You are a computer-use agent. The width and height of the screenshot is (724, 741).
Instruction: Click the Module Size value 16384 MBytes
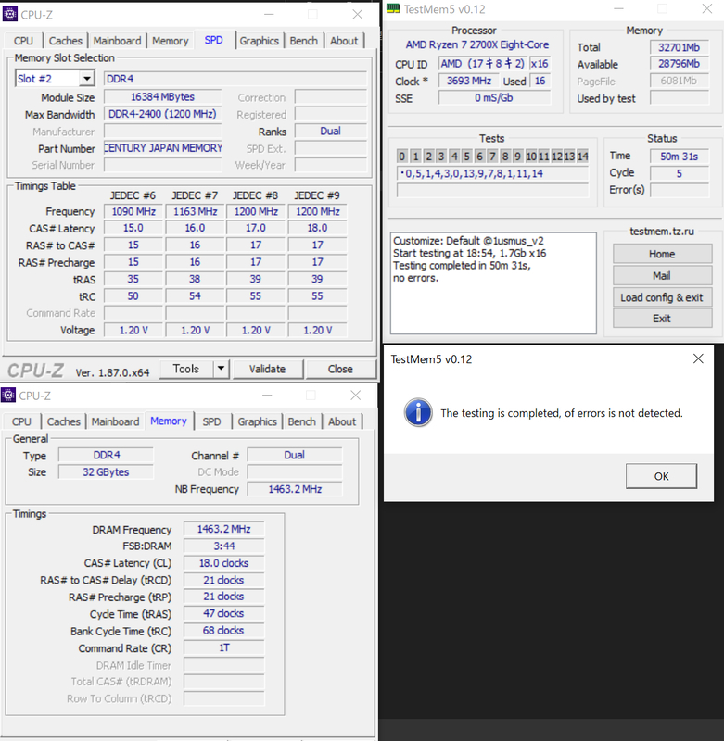(162, 97)
